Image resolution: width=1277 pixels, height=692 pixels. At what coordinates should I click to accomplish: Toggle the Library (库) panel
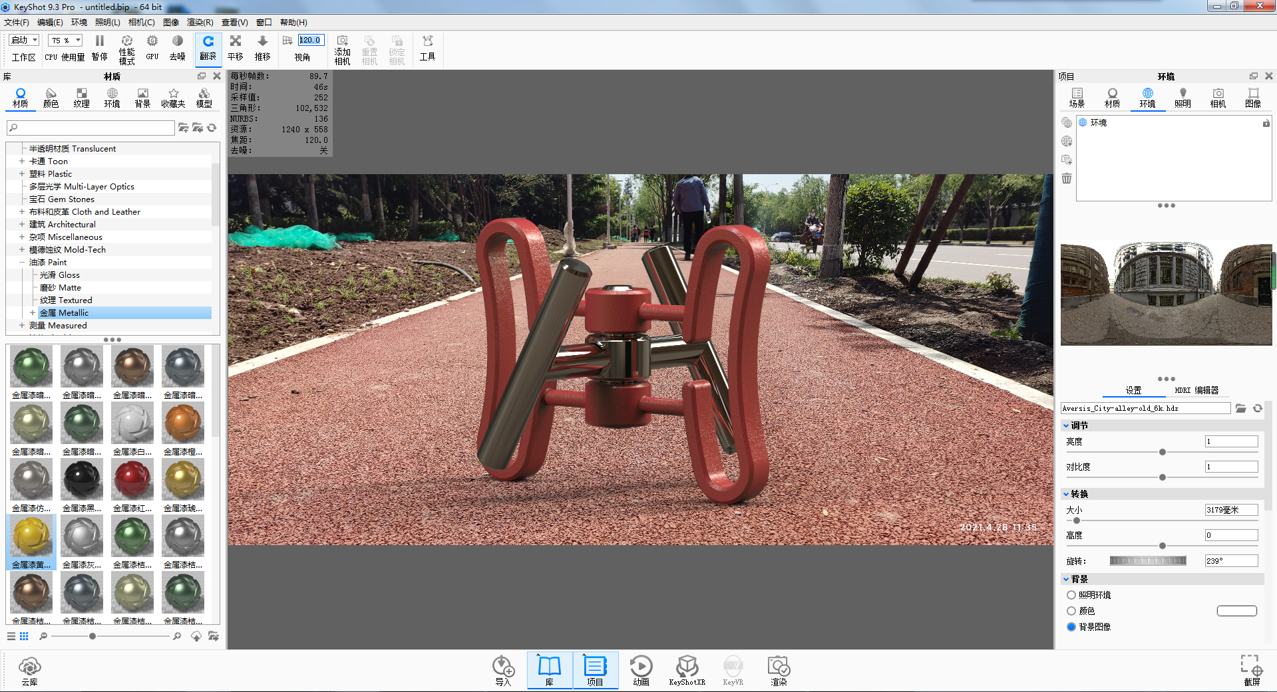pyautogui.click(x=550, y=671)
